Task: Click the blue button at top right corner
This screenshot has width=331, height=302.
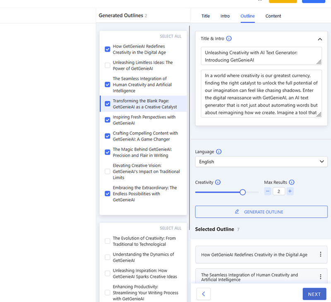Action: tap(314, 1)
